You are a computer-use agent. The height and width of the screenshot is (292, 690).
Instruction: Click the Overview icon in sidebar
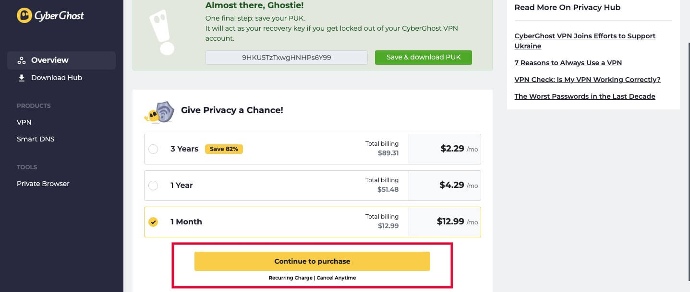(x=21, y=60)
